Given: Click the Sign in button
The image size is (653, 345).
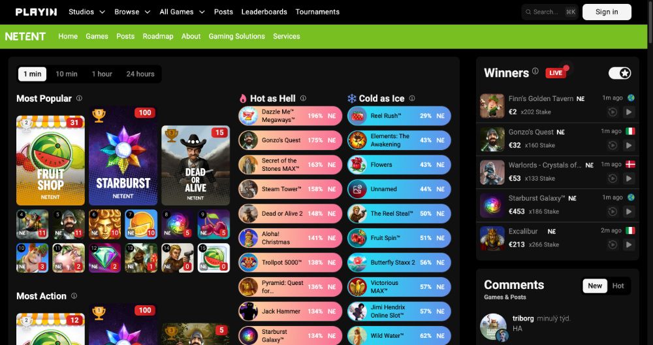Looking at the screenshot, I should point(607,12).
